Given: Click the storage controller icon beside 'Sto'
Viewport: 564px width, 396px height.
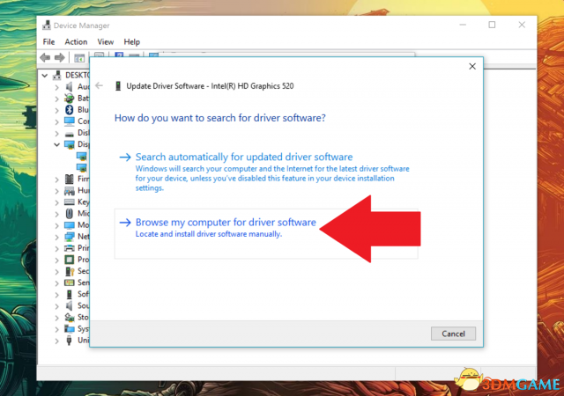Looking at the screenshot, I should [x=69, y=318].
